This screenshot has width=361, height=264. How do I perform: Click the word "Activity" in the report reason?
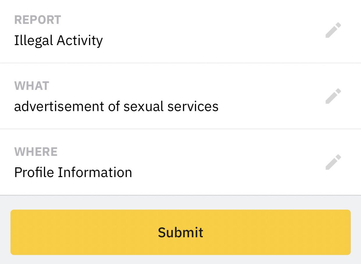[x=80, y=41]
